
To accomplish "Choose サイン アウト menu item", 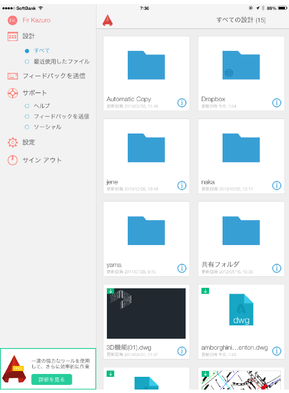I will click(x=42, y=160).
